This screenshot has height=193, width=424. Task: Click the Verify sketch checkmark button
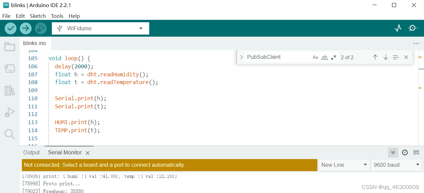[x=11, y=28]
